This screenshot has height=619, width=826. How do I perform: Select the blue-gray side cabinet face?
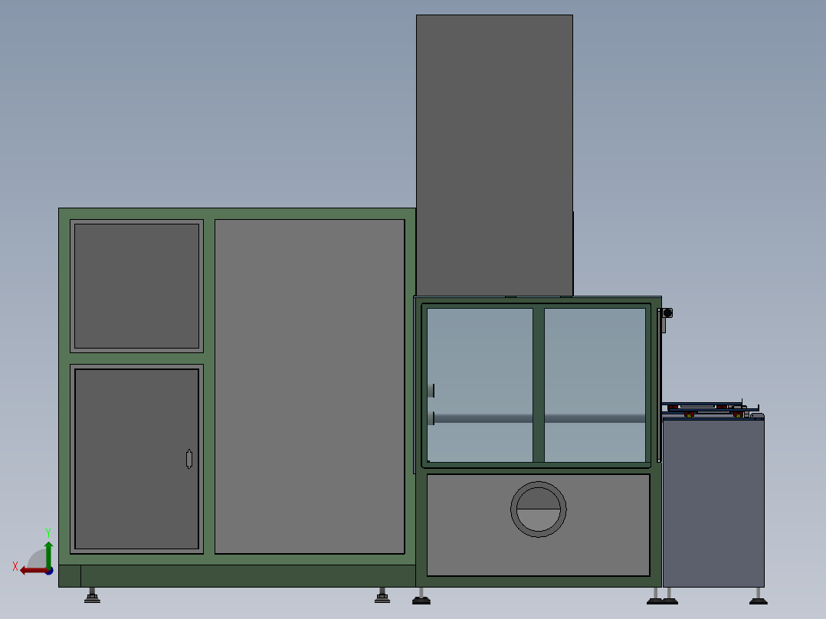[713, 503]
